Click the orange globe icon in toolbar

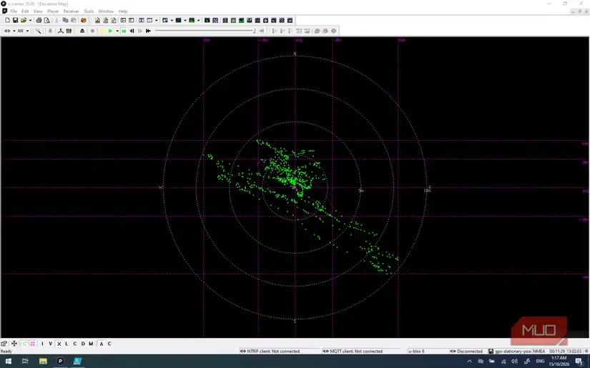pos(83,20)
